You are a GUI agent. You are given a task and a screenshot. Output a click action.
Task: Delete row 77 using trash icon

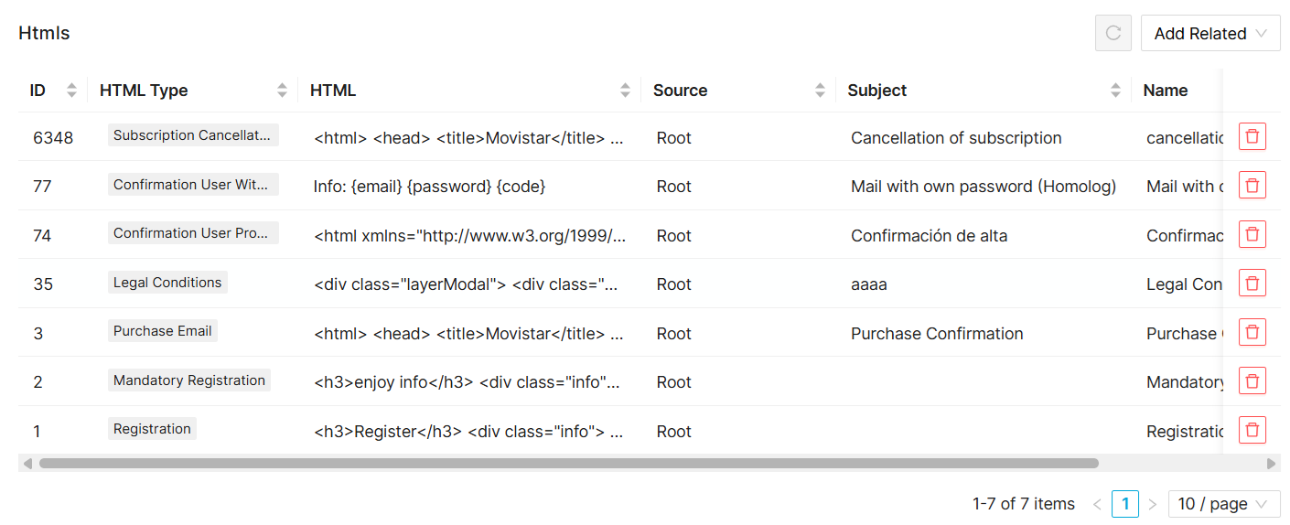[1252, 186]
